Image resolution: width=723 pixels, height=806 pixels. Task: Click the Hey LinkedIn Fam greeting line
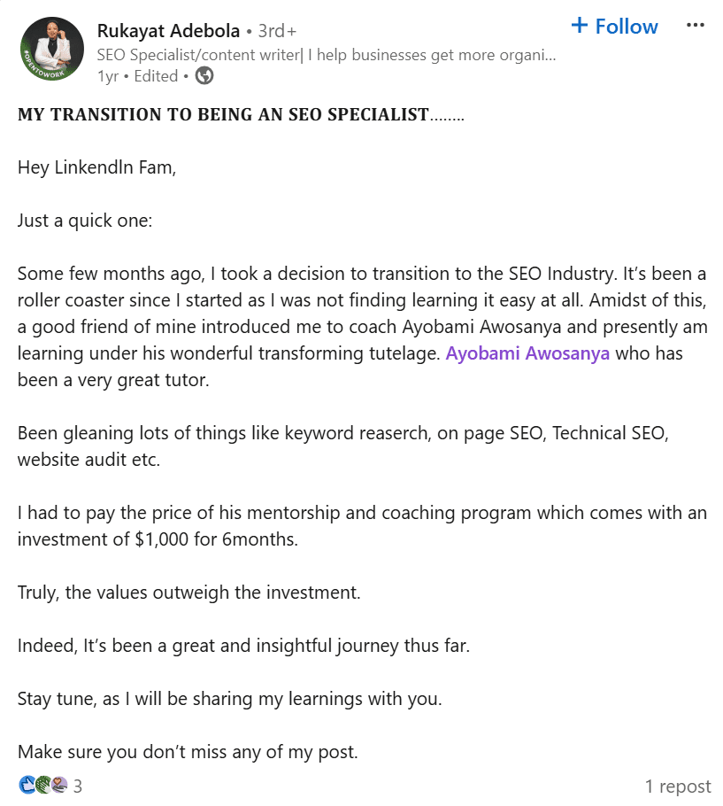tap(97, 167)
